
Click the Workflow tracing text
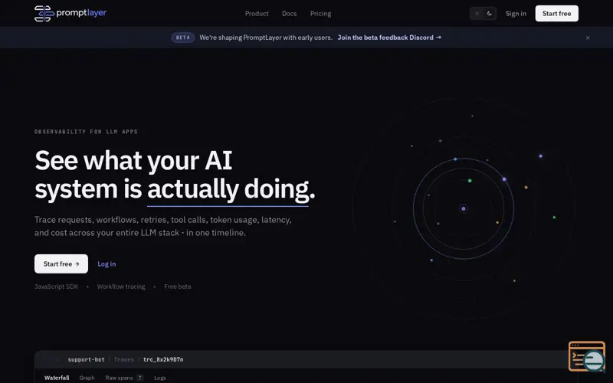tap(121, 286)
